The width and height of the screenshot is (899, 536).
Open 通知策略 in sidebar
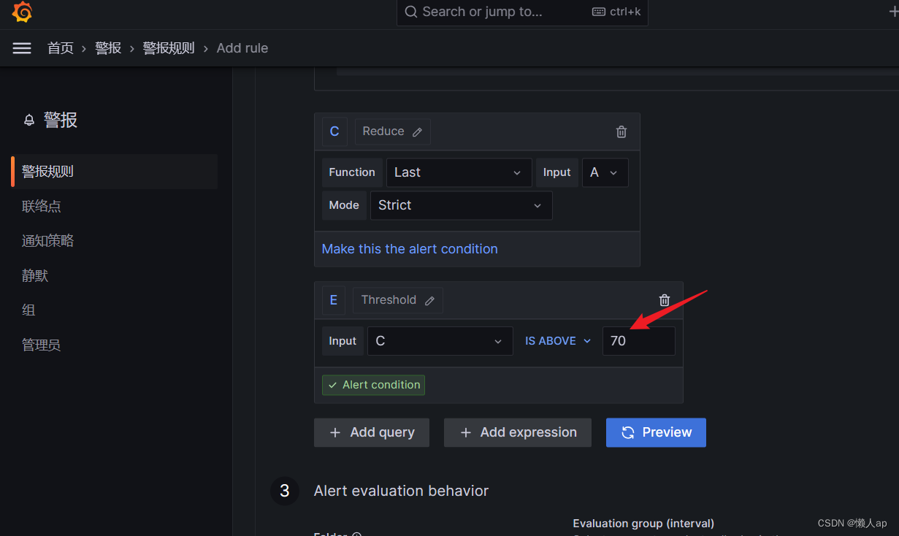[x=48, y=241]
